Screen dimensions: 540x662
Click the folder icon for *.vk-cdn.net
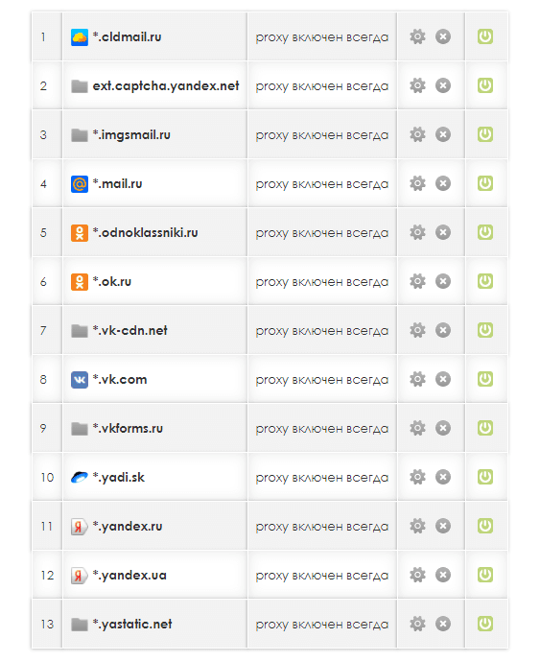coord(80,331)
